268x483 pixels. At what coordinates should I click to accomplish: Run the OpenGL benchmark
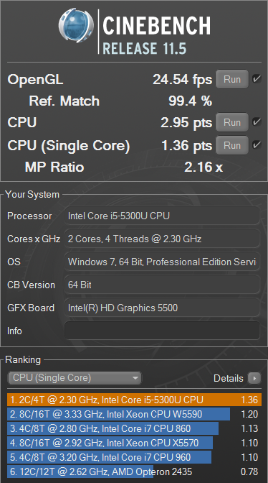(x=232, y=80)
